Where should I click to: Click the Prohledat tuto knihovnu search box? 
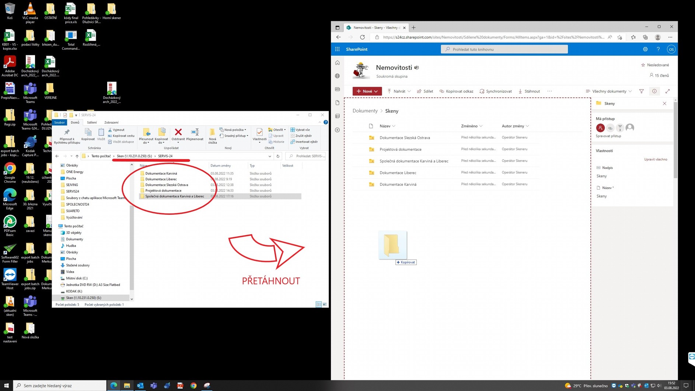[504, 49]
